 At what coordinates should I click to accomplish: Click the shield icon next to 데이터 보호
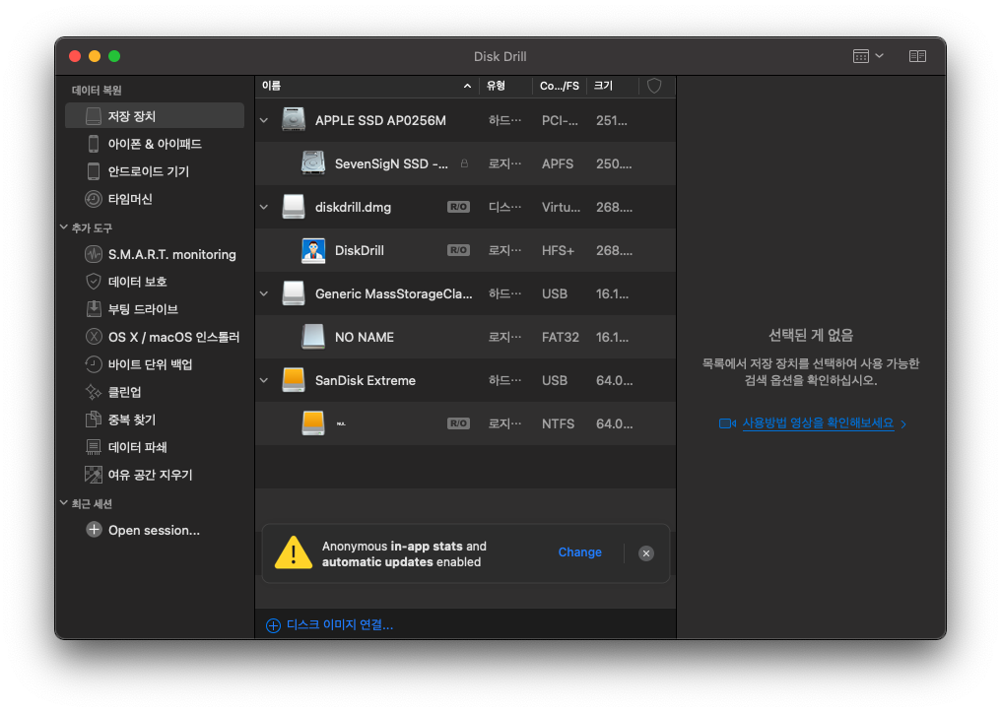coord(94,282)
